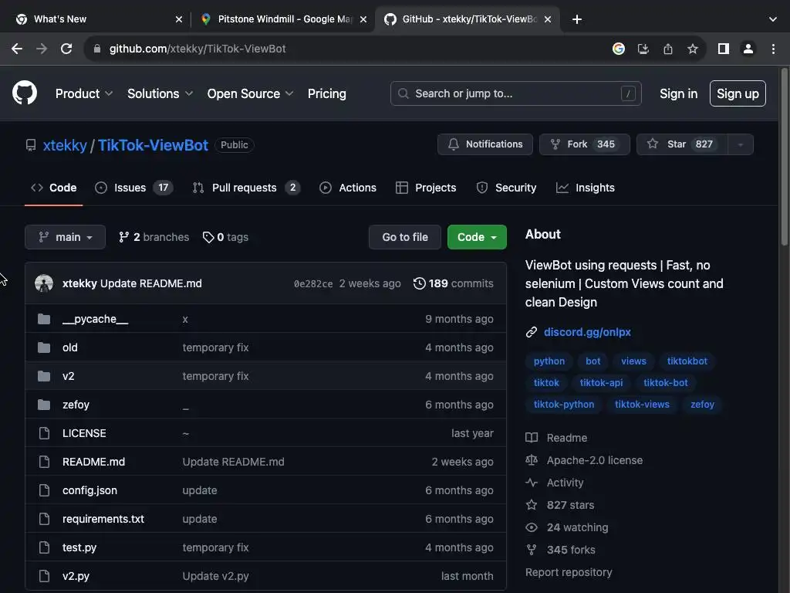Open the Pull requests tab
This screenshot has width=790, height=593.
(246, 188)
